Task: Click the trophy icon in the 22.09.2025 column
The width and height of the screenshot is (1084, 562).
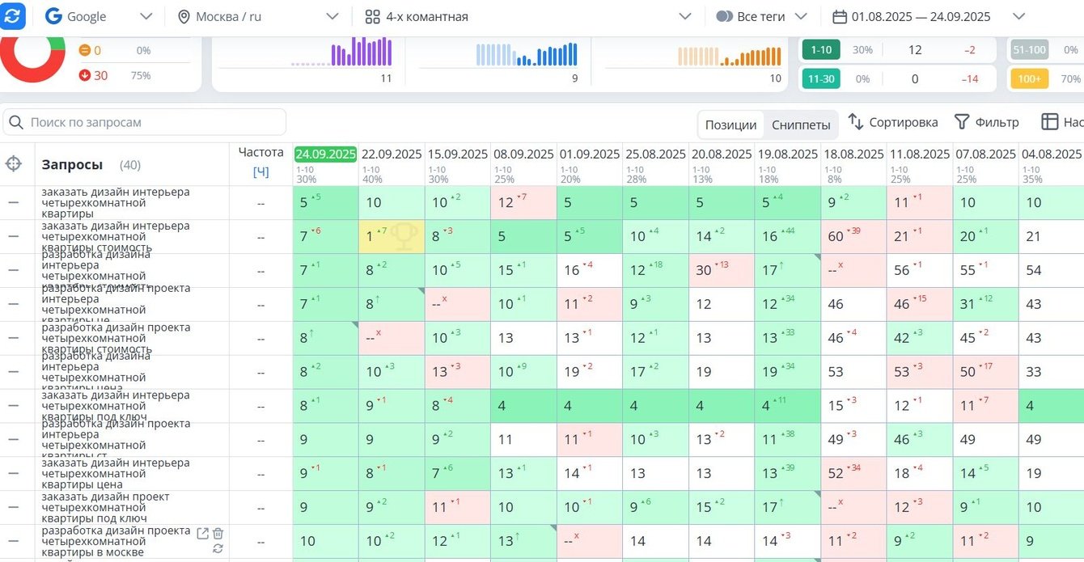Action: [404, 236]
